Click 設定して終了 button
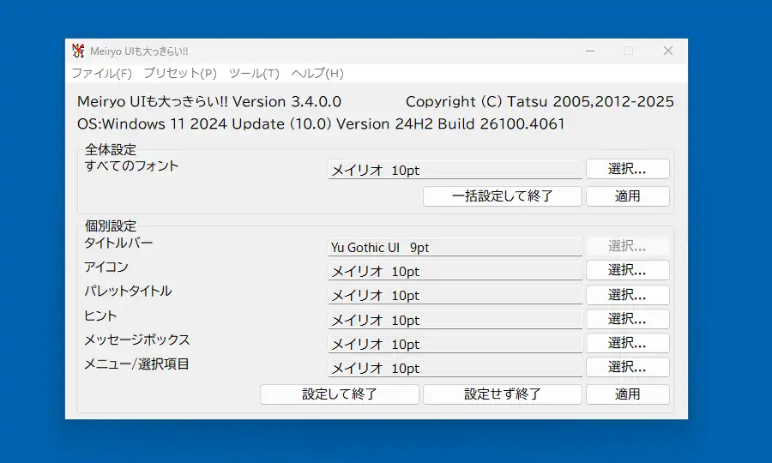The image size is (772, 463). click(x=340, y=394)
